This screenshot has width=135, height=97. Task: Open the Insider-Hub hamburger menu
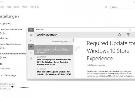coord(31,35)
